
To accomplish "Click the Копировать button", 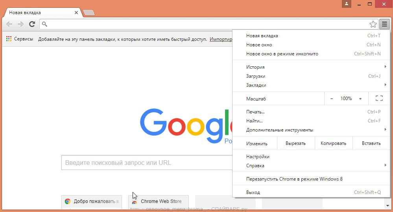I will [333, 143].
